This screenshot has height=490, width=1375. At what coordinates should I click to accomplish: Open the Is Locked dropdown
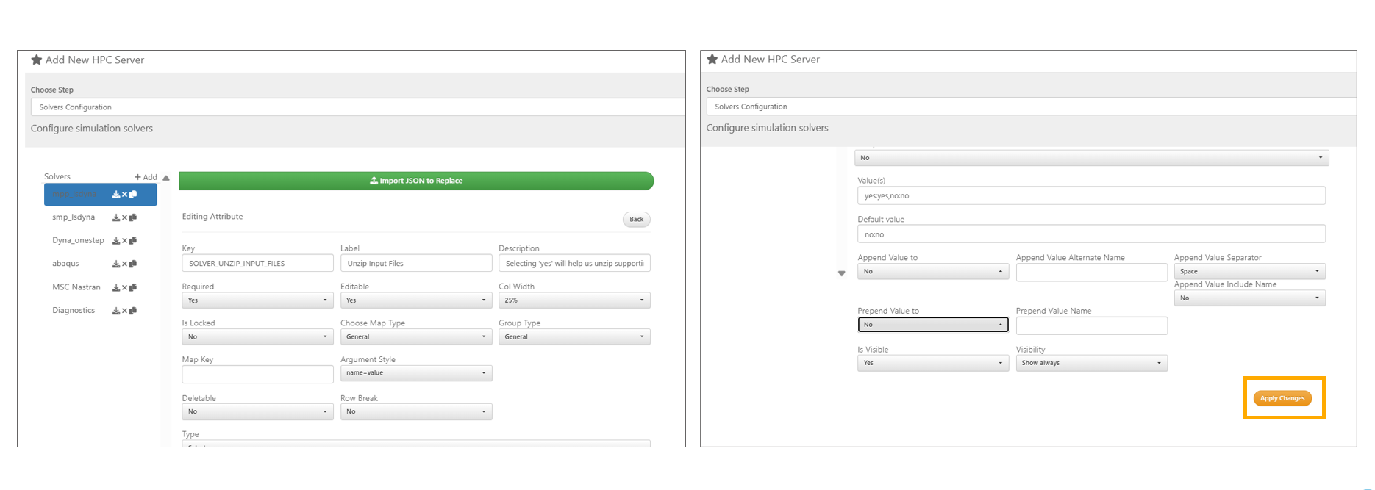tap(257, 337)
